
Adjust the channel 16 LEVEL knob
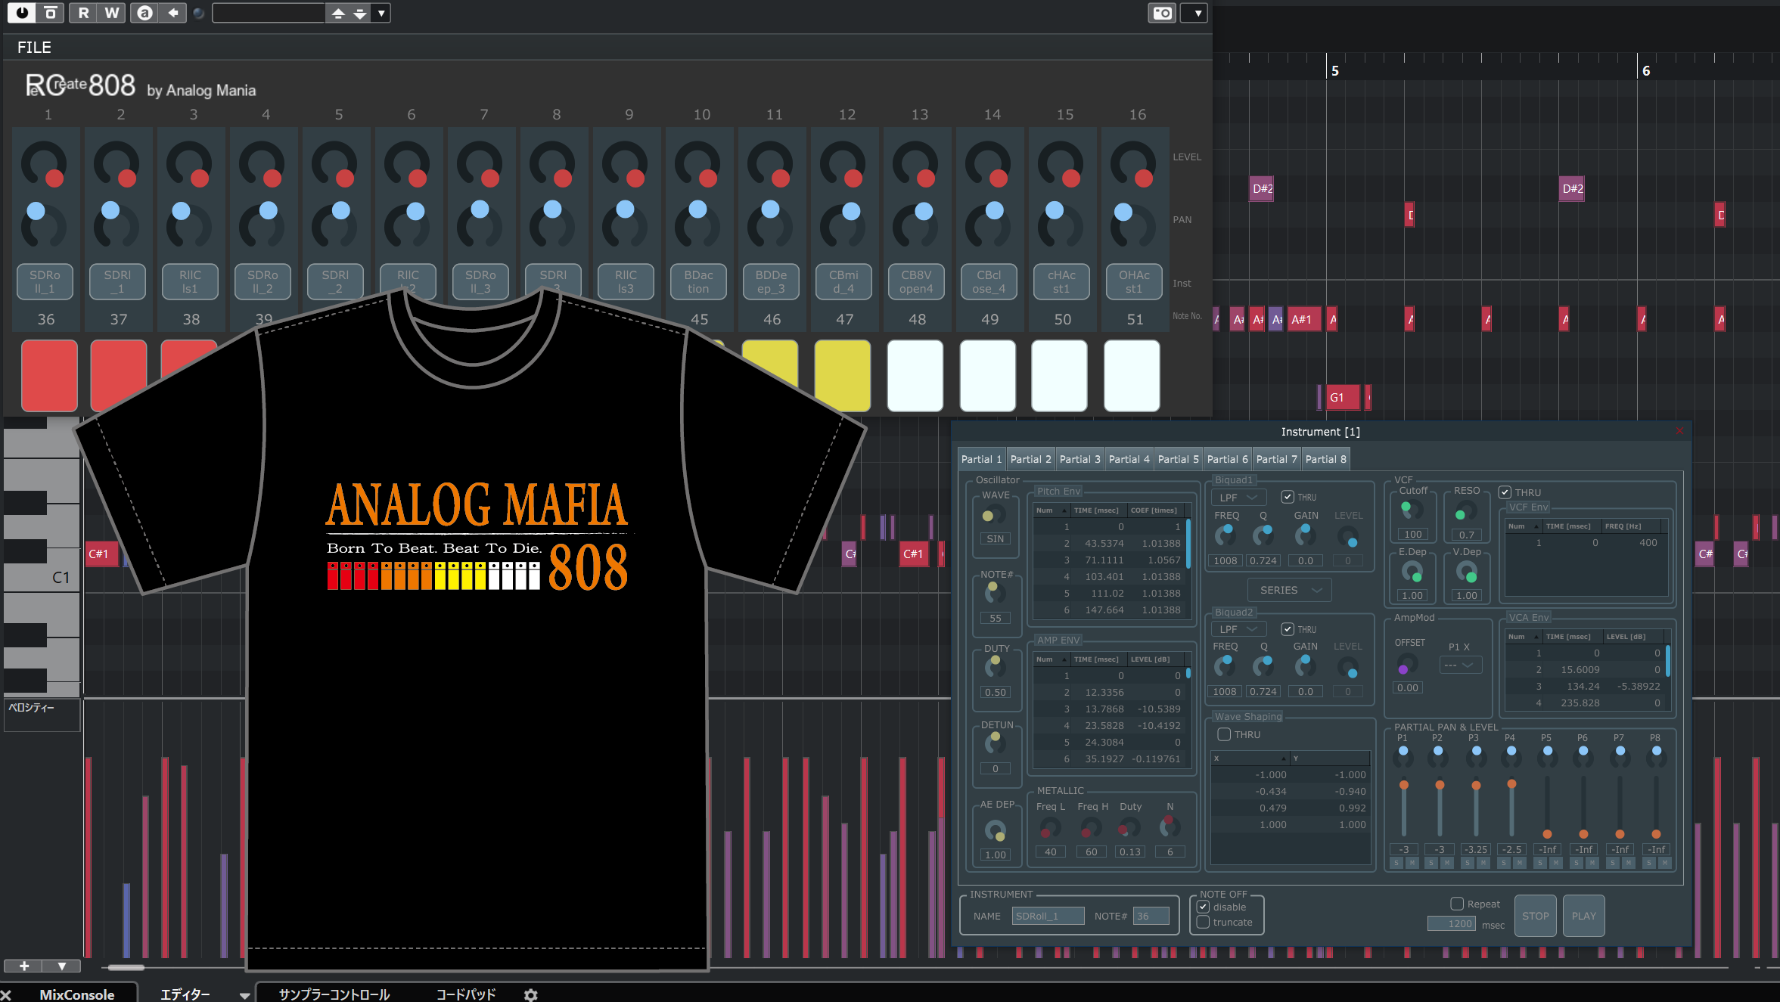click(x=1134, y=165)
